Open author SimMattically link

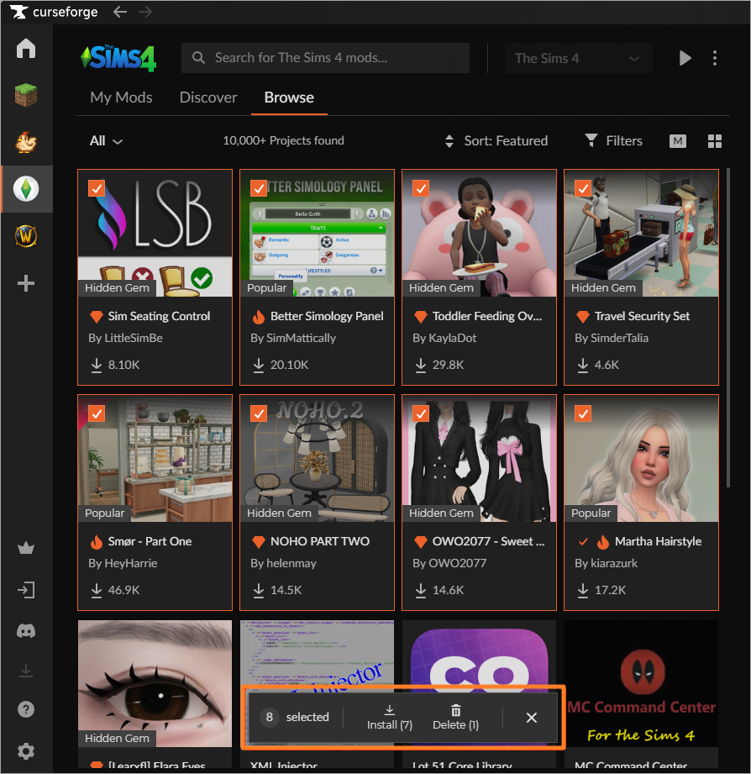pyautogui.click(x=301, y=338)
